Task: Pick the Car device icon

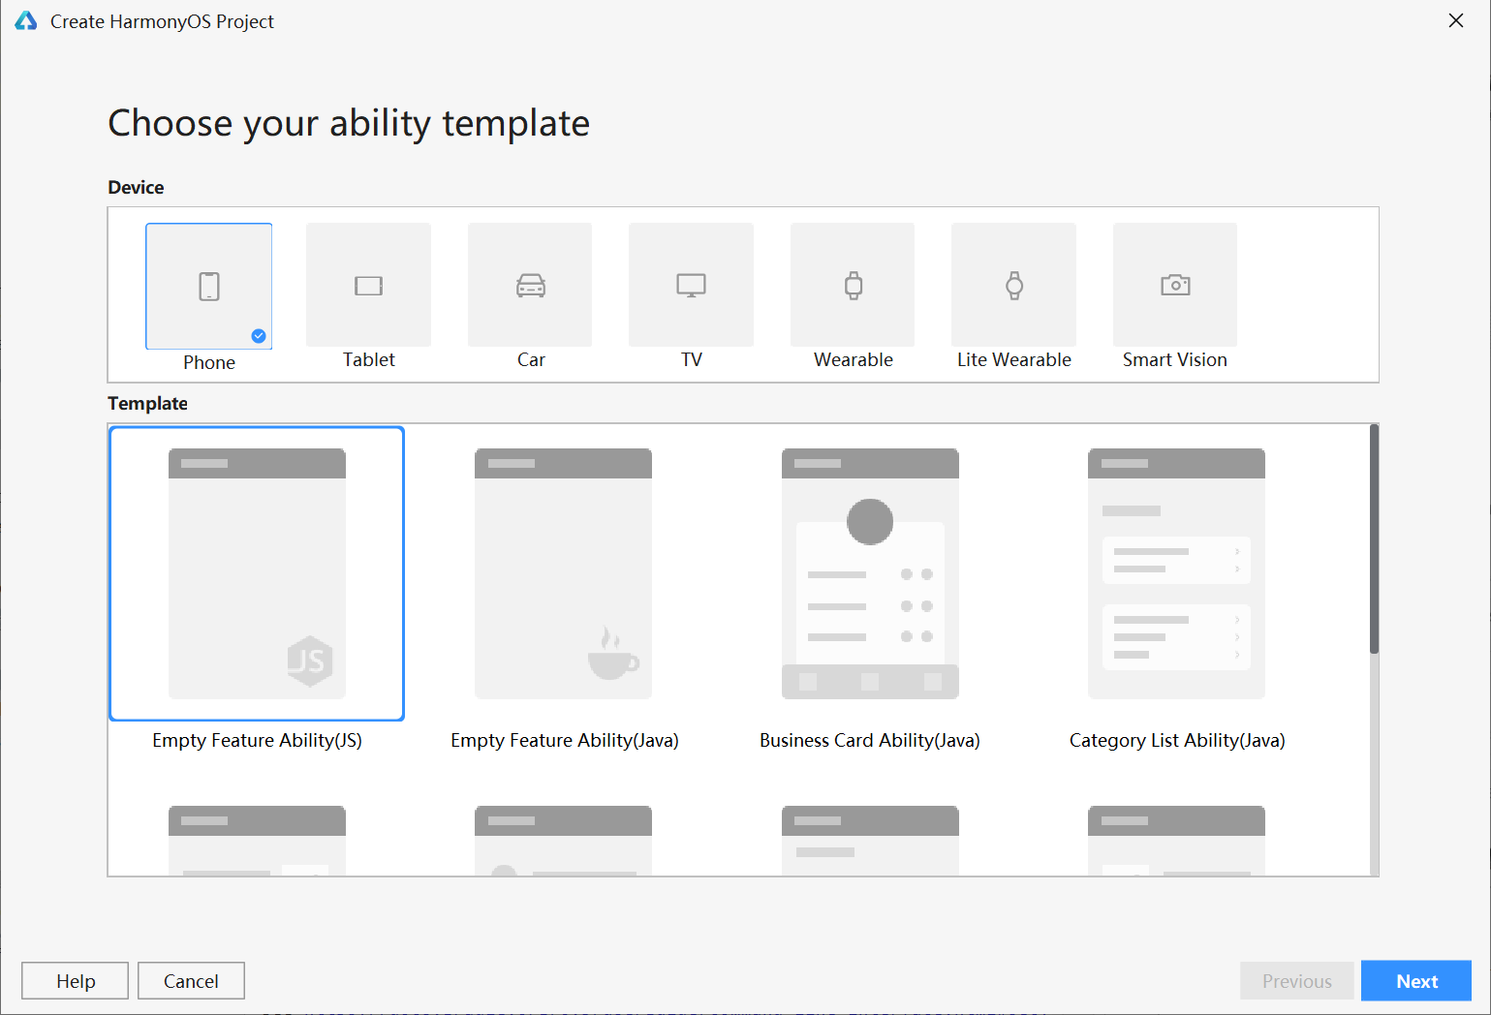Action: point(530,285)
